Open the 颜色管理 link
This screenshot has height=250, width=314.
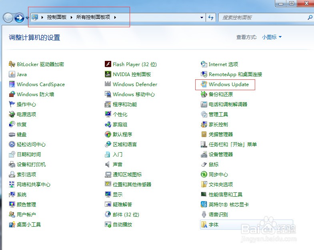(26, 205)
